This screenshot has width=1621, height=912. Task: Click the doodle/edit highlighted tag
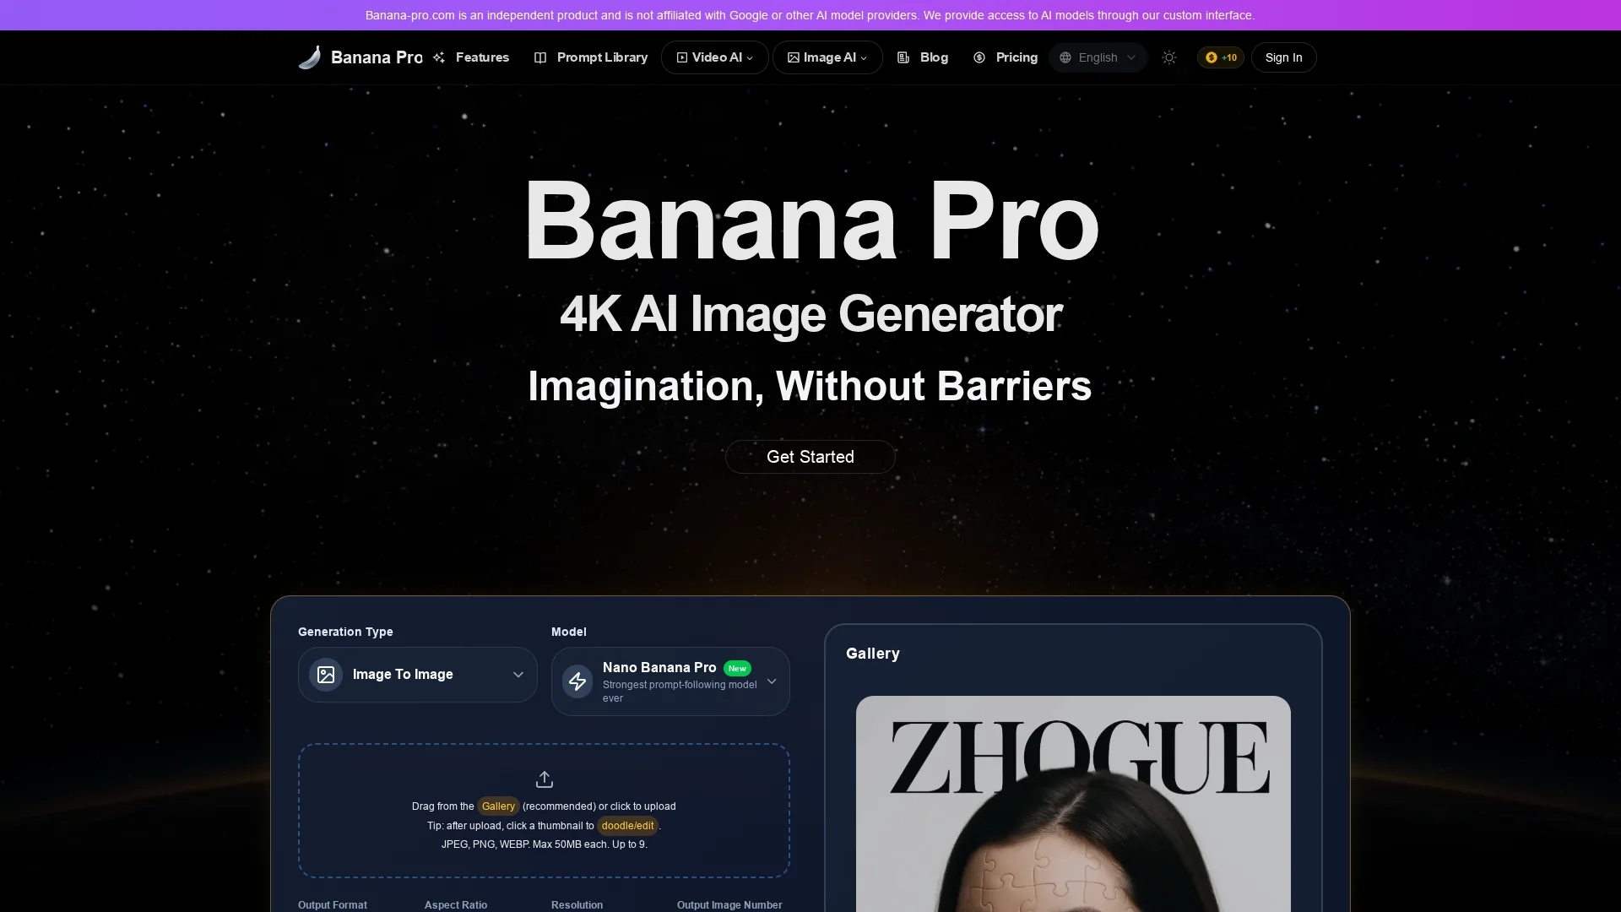point(627,826)
